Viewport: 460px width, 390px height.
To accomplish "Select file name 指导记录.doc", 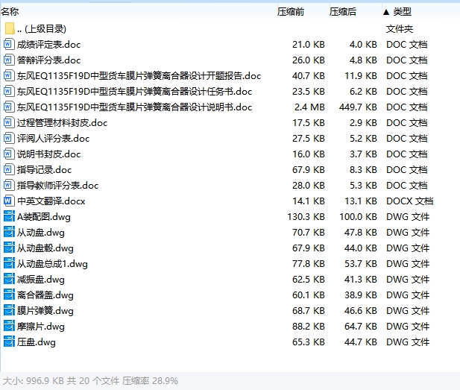I will 44,169.
